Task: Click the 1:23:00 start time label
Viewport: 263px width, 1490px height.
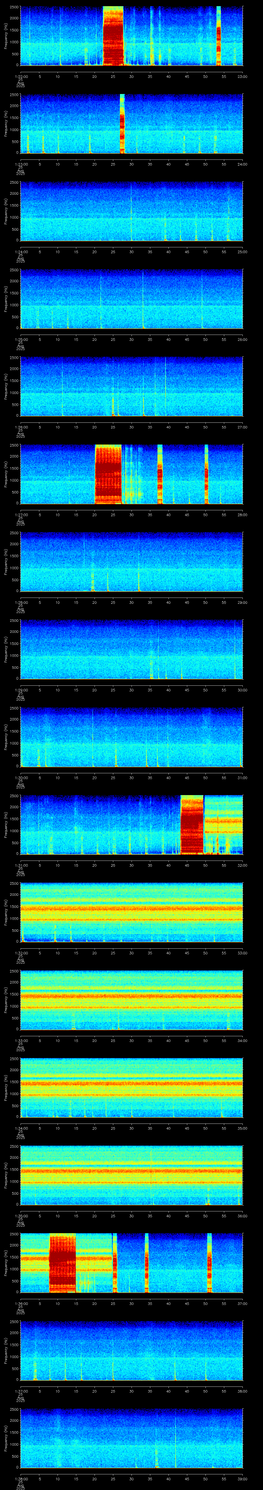Action: 20,164
